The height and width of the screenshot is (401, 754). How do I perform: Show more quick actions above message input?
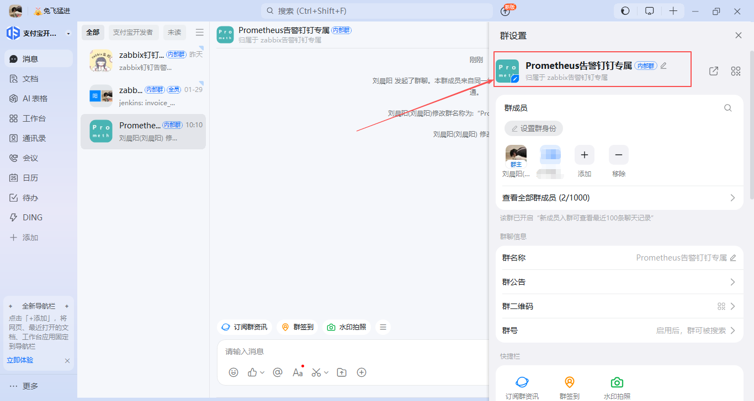point(383,327)
